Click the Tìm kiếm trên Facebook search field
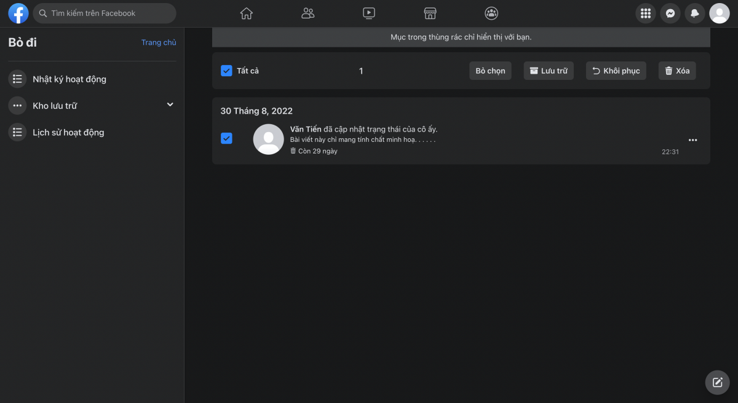This screenshot has width=738, height=403. click(105, 13)
